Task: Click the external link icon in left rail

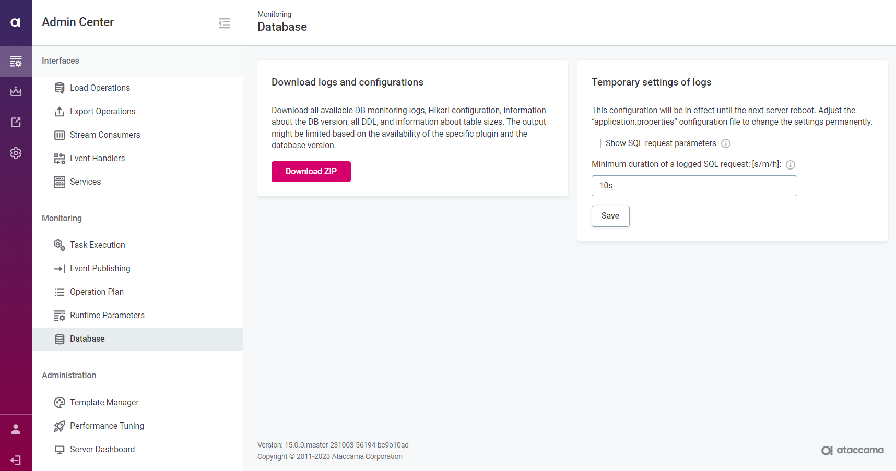Action: coord(16,122)
